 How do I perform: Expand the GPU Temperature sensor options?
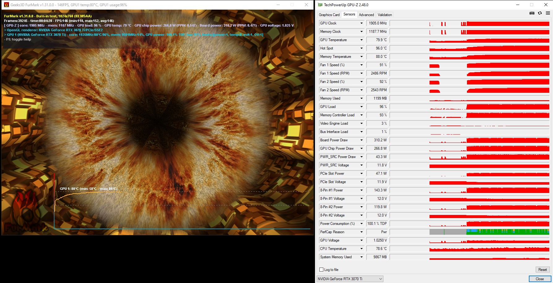[361, 40]
